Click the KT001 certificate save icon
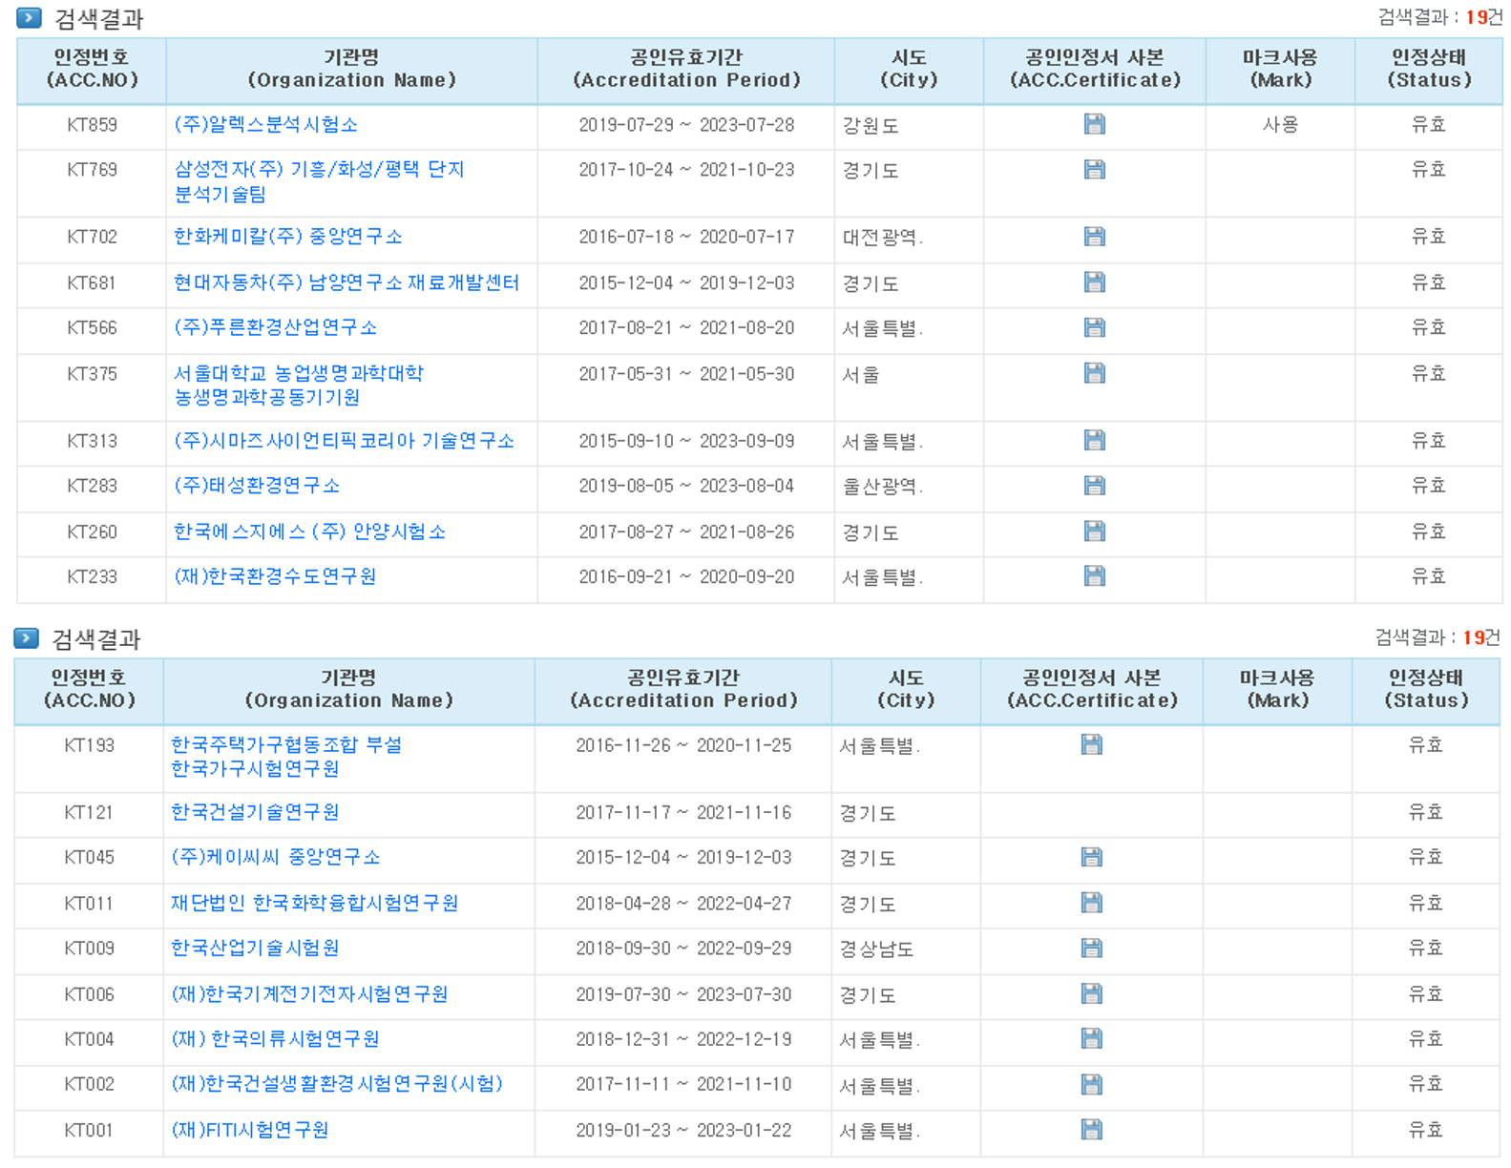The height and width of the screenshot is (1168, 1511). click(1091, 1130)
